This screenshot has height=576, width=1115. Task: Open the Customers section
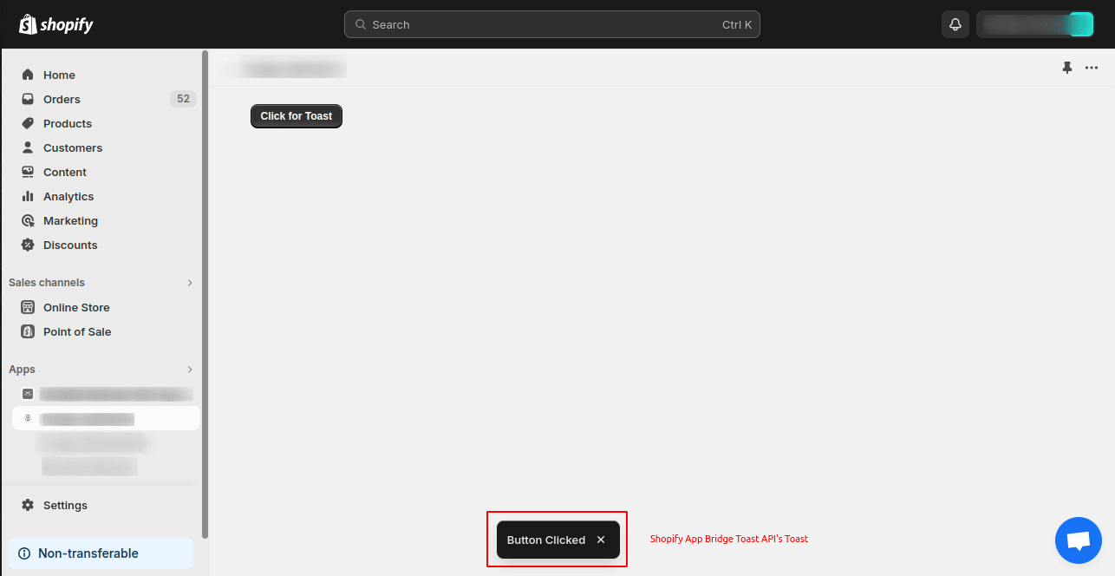72,147
